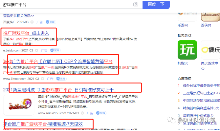220x131 pixels.
Task: Open 容联七陌 CEP全流量智能营销平台 result
Action: 58,62
